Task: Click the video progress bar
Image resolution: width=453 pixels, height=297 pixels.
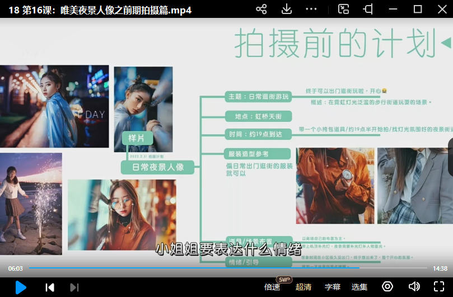Action: pyautogui.click(x=224, y=268)
